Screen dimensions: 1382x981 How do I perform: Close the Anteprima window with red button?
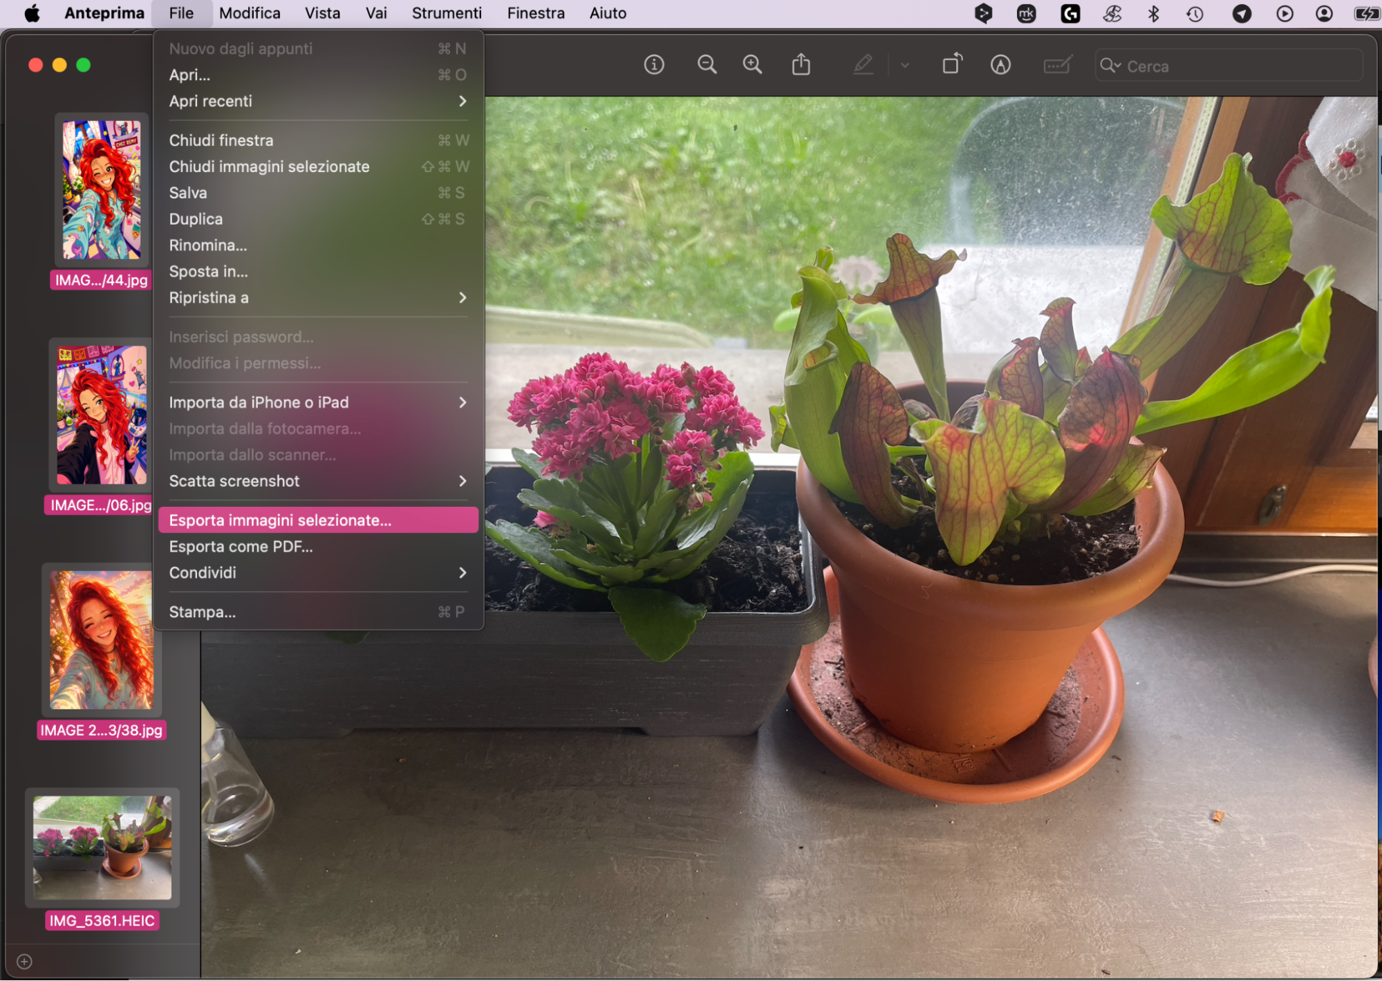(x=36, y=65)
